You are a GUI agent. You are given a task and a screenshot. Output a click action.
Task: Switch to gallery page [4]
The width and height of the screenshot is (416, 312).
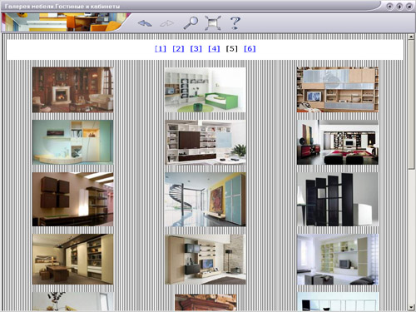point(214,49)
